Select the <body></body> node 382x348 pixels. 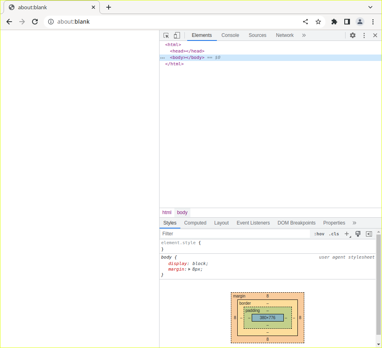click(187, 57)
